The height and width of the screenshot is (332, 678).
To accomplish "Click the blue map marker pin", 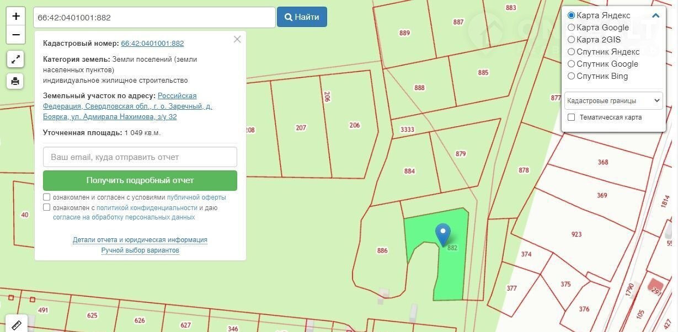I will [442, 234].
